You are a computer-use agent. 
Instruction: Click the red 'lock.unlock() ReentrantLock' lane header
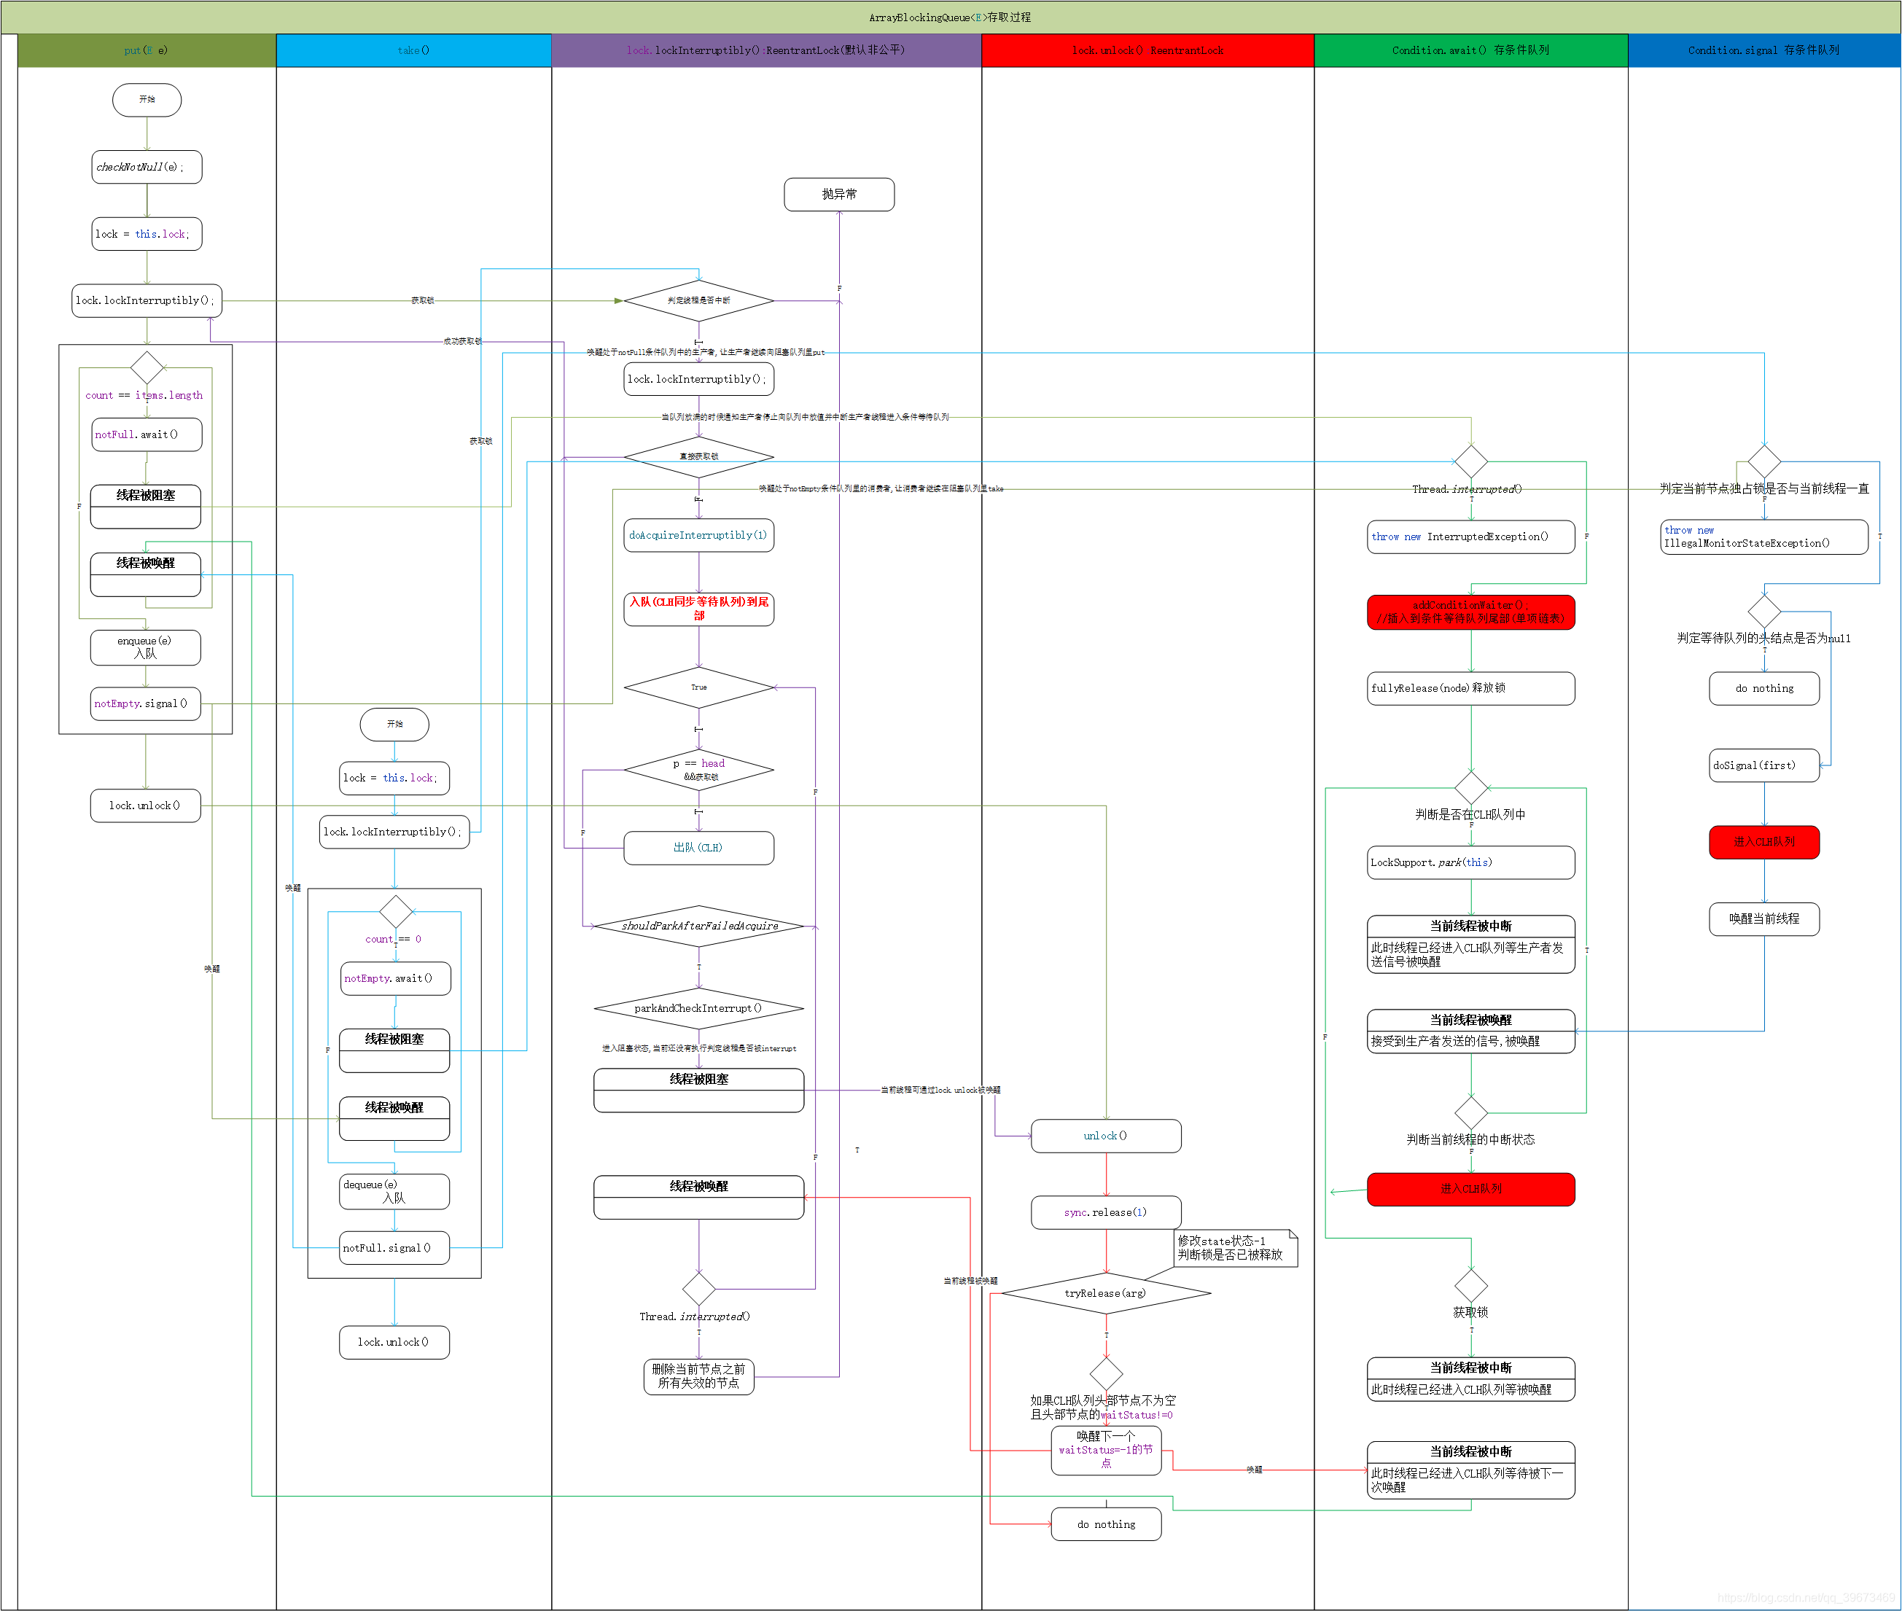click(x=1147, y=50)
